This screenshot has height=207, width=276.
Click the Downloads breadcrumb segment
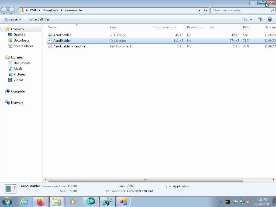pyautogui.click(x=50, y=10)
